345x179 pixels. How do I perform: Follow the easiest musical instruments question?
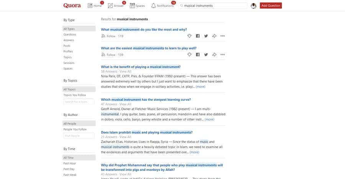[108, 55]
